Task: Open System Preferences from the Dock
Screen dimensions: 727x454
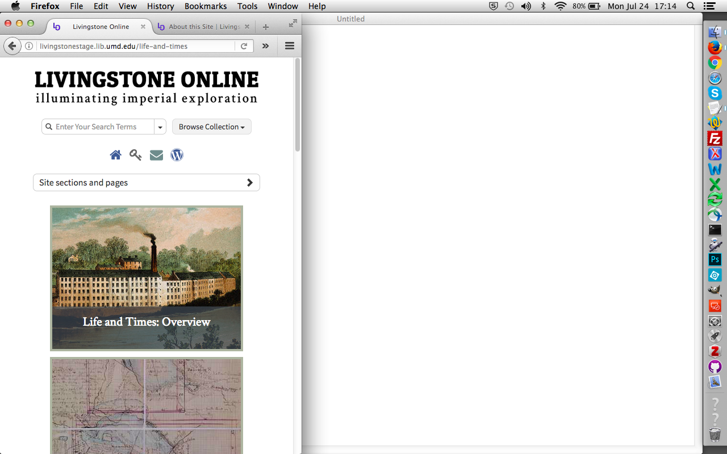Action: click(715, 321)
